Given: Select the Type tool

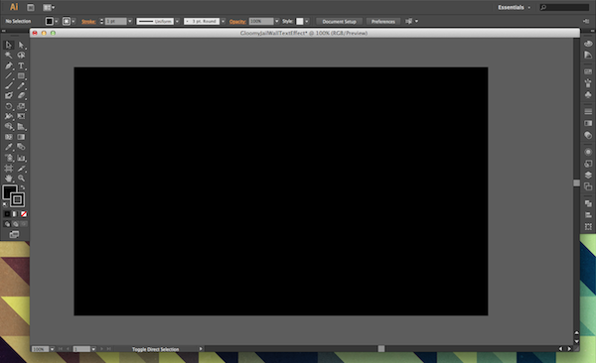Looking at the screenshot, I should 21,65.
